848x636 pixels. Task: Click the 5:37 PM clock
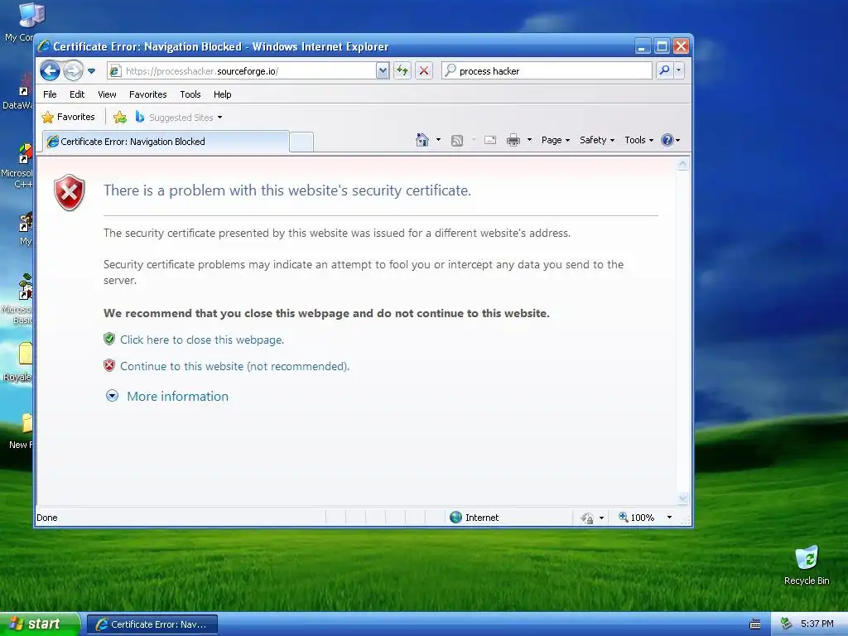(817, 624)
